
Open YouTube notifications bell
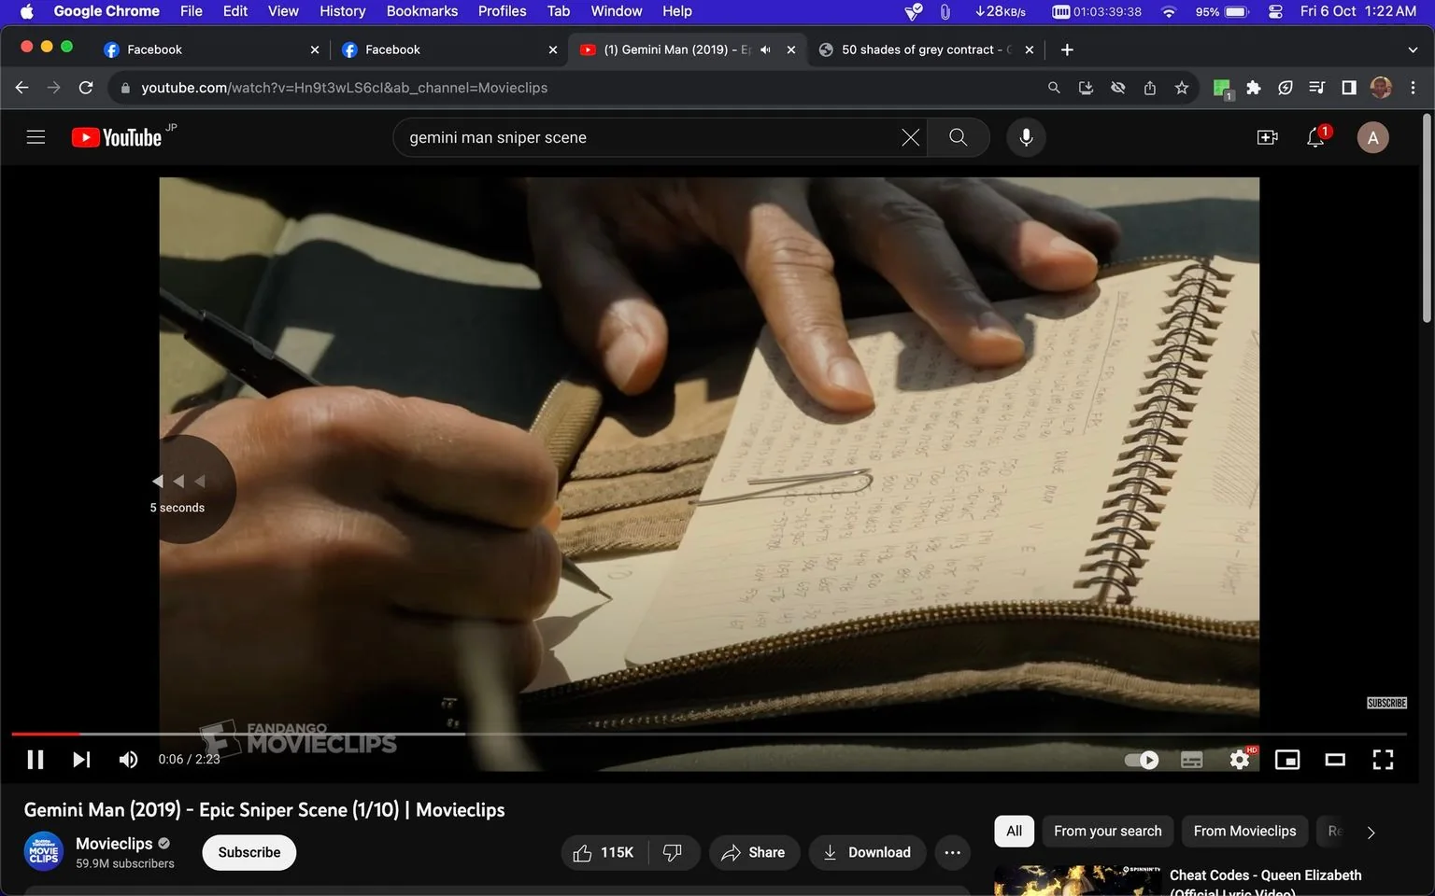click(x=1315, y=137)
